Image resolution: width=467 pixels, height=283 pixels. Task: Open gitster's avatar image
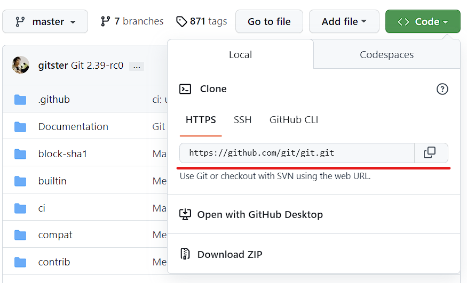pyautogui.click(x=20, y=65)
